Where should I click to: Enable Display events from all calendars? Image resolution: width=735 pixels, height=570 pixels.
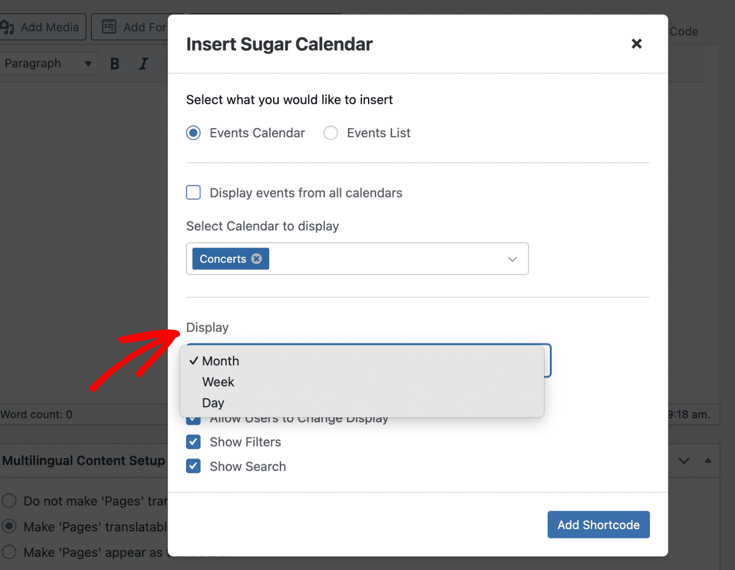(x=193, y=192)
